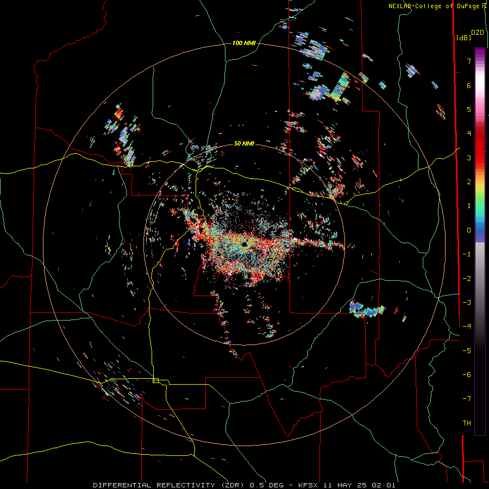This screenshot has width=489, height=489.
Task: Click scale value 0 on legend
Action: click(469, 230)
